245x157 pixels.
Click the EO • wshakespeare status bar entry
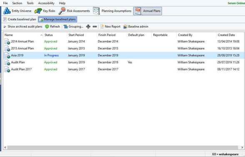click(x=225, y=155)
